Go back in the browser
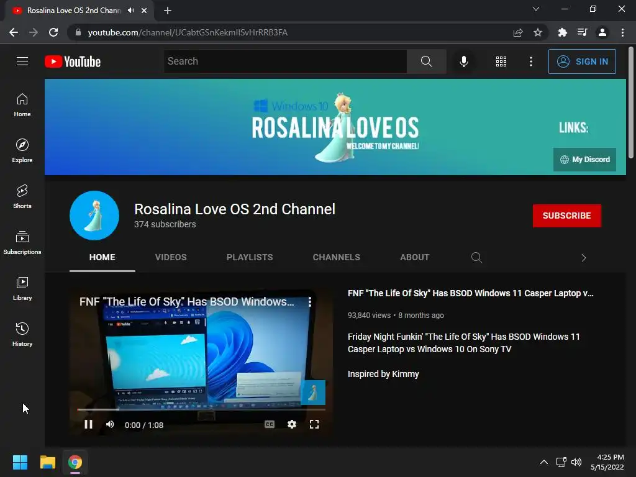Viewport: 636px width, 477px height. (14, 32)
